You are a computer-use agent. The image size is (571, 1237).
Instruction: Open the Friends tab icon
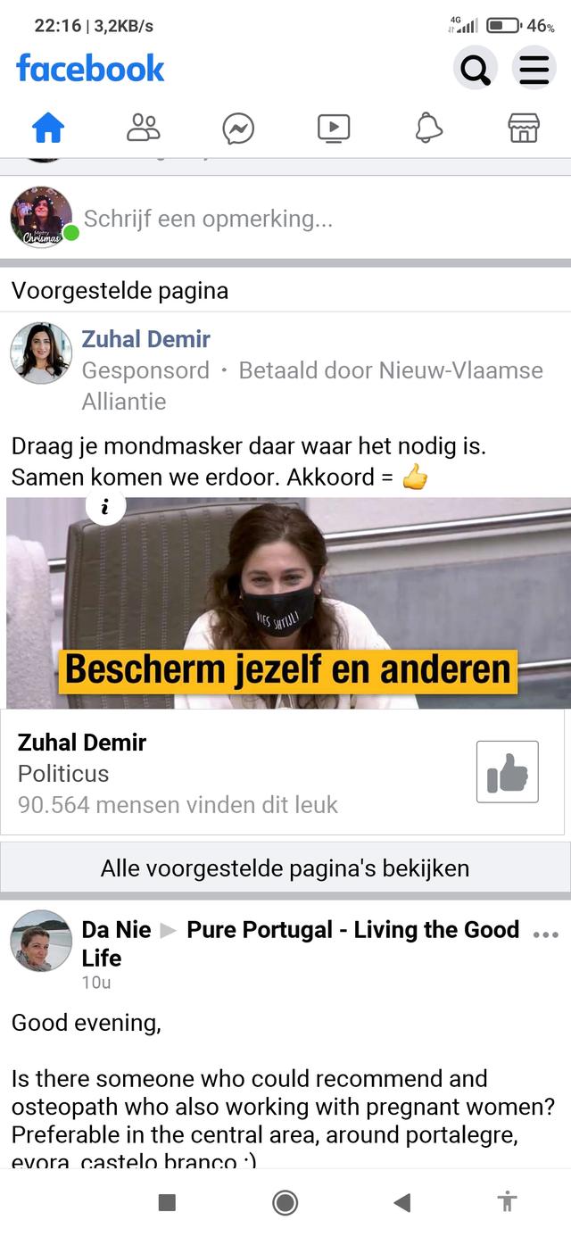click(143, 129)
